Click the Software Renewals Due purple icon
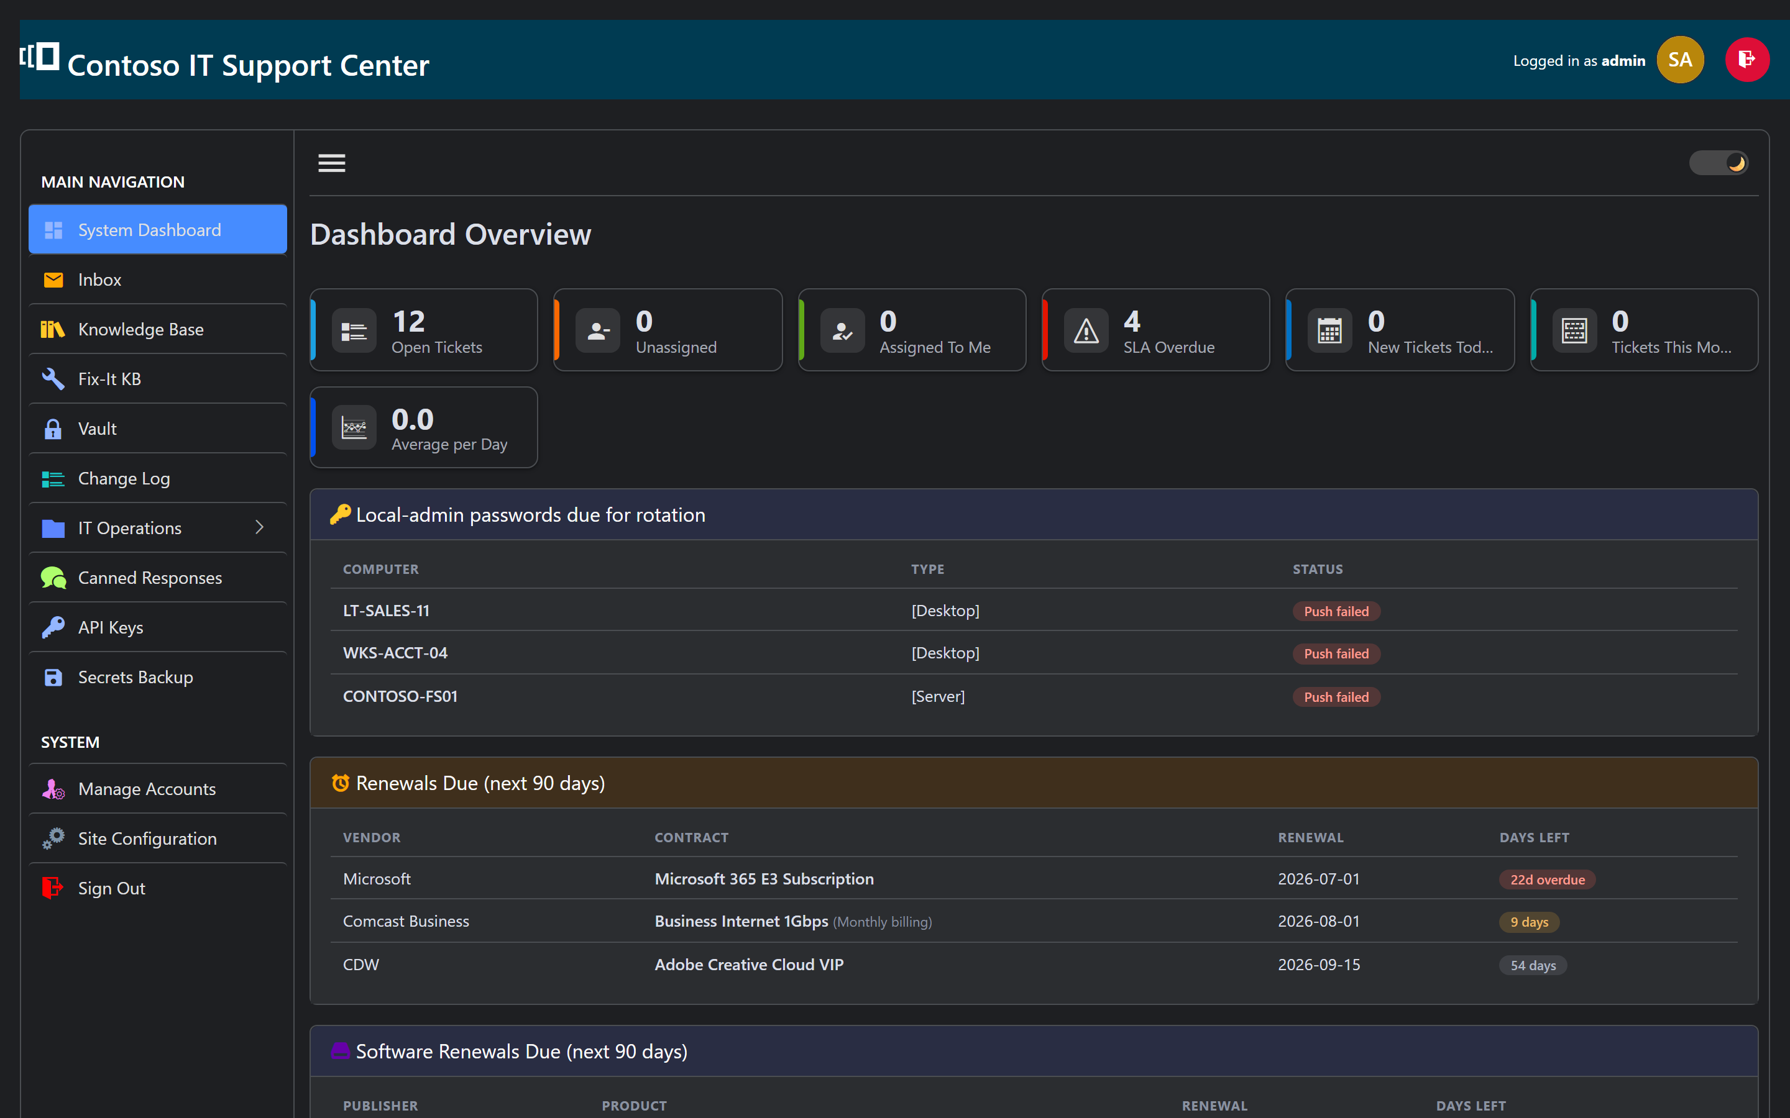Screen dimensions: 1790x1118 (x=340, y=1051)
